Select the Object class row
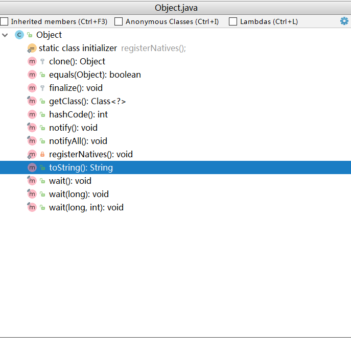This screenshot has height=338, width=351. [176, 35]
